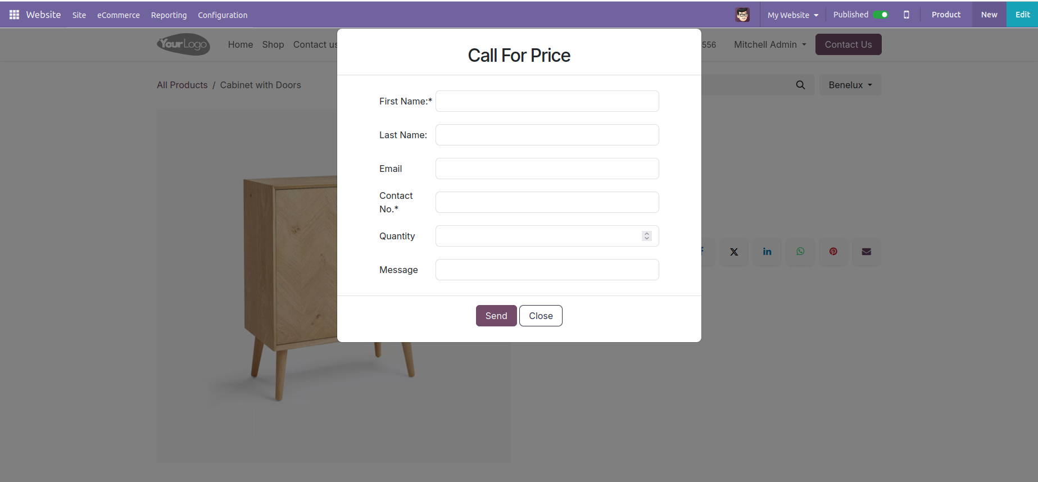Expand the My Website dropdown
The image size is (1038, 482).
click(792, 15)
